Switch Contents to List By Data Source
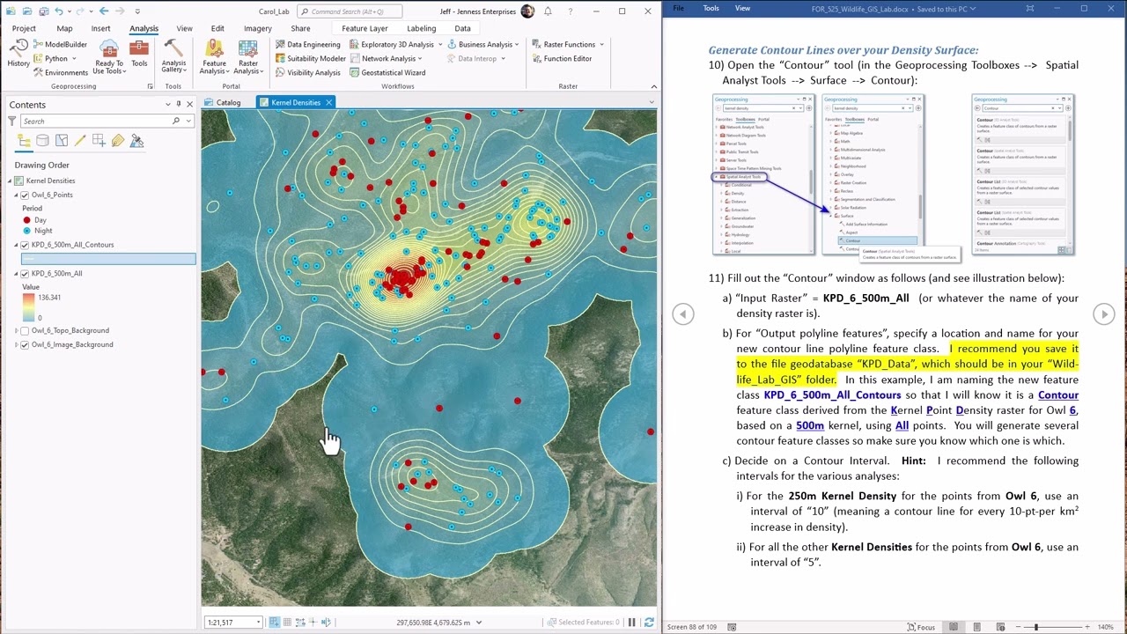This screenshot has height=634, width=1127. 42,141
